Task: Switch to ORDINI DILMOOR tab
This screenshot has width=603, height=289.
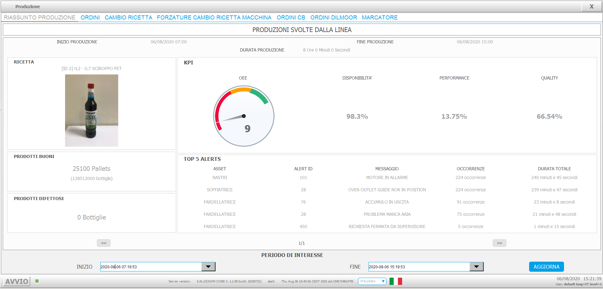Action: pyautogui.click(x=334, y=18)
